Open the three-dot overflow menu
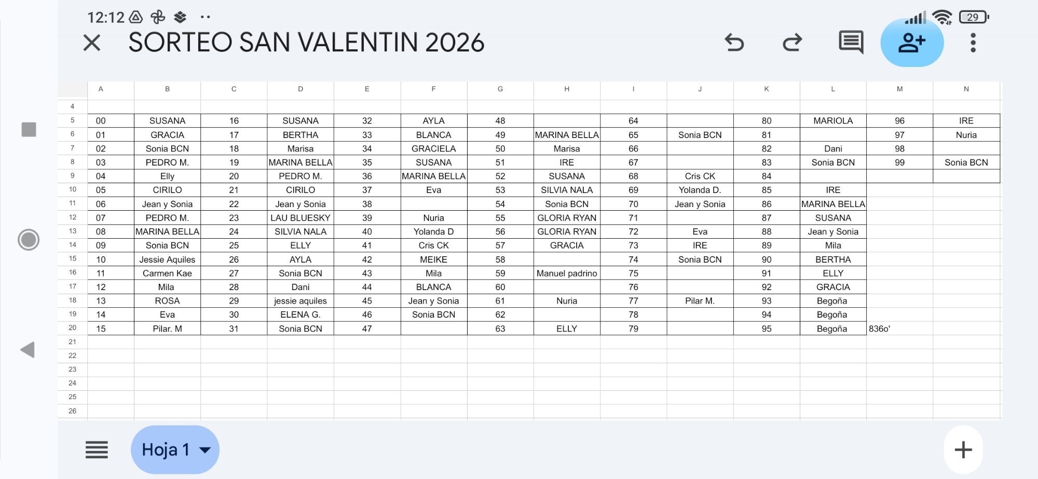Screen dimensions: 1038x479 coord(973,43)
